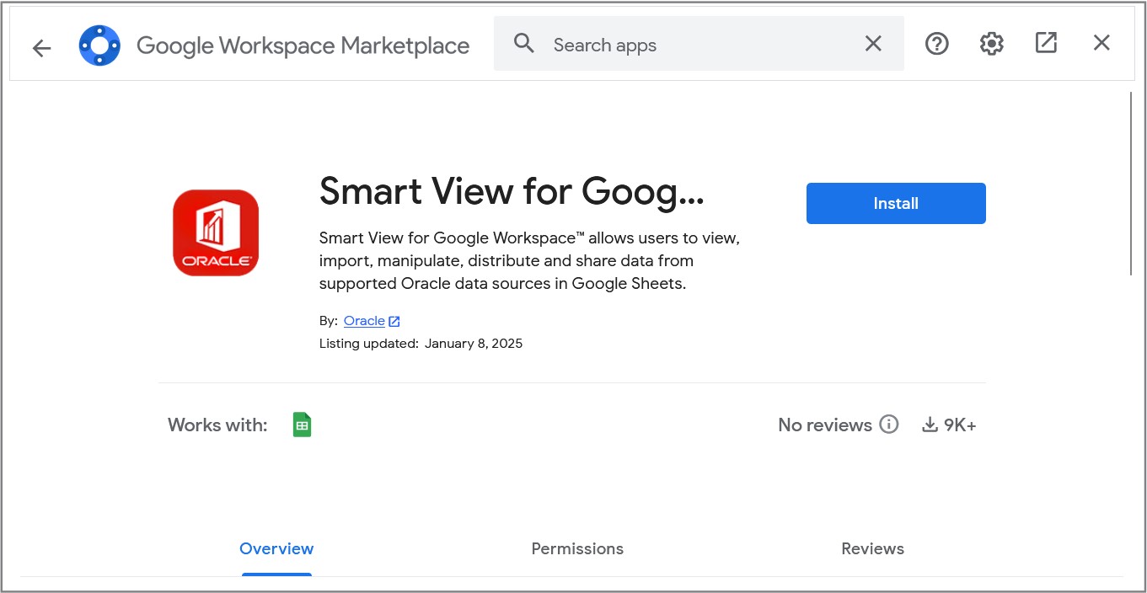1147x593 pixels.
Task: Open Marketplace in a new window
Action: pyautogui.click(x=1046, y=42)
